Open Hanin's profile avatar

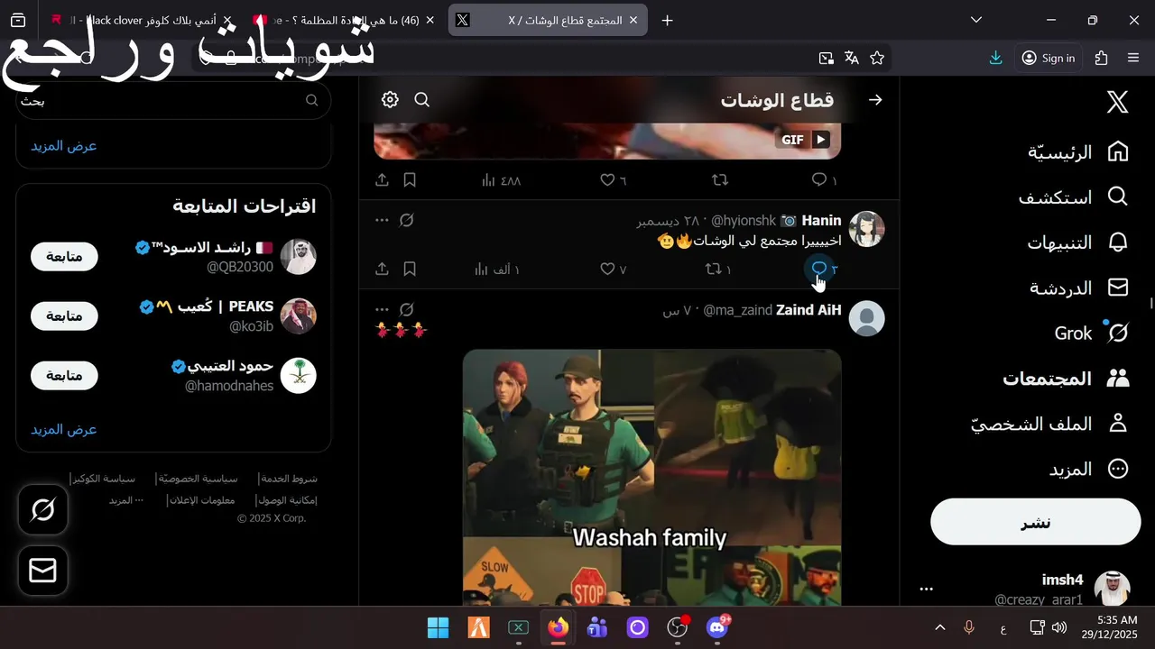point(867,229)
